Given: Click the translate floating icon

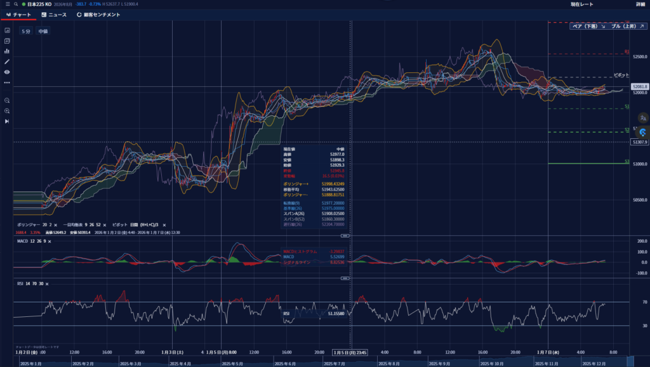Looking at the screenshot, I should [643, 118].
